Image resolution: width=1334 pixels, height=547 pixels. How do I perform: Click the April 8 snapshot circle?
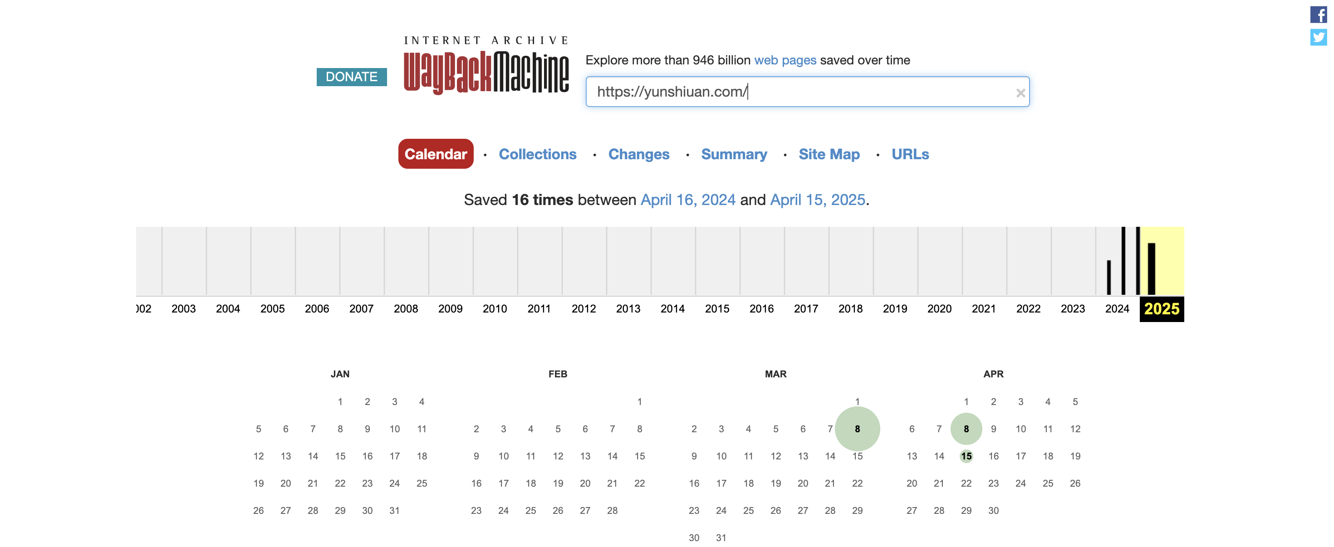[x=966, y=429]
